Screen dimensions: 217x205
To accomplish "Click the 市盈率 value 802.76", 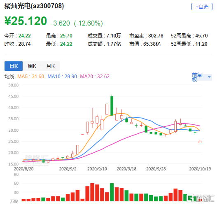I will pyautogui.click(x=156, y=36).
